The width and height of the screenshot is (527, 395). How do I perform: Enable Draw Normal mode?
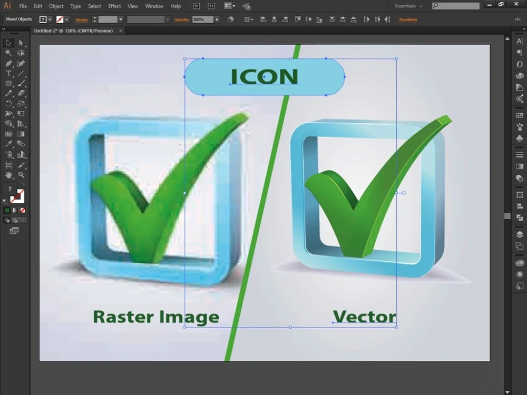click(7, 220)
